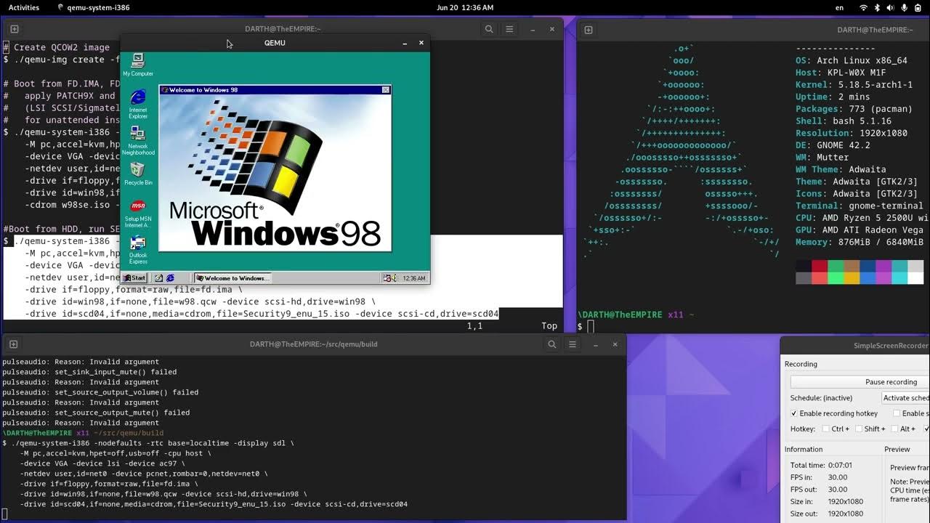Select the My Computer desktop icon in QEMU
The image size is (930, 523).
[x=137, y=64]
